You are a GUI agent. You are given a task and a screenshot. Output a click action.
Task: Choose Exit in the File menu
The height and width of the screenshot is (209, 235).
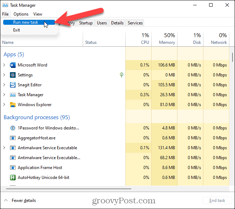coord(16,30)
